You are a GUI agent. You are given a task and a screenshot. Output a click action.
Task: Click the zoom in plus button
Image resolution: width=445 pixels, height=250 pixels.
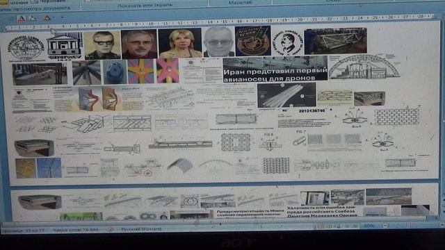pos(442,225)
